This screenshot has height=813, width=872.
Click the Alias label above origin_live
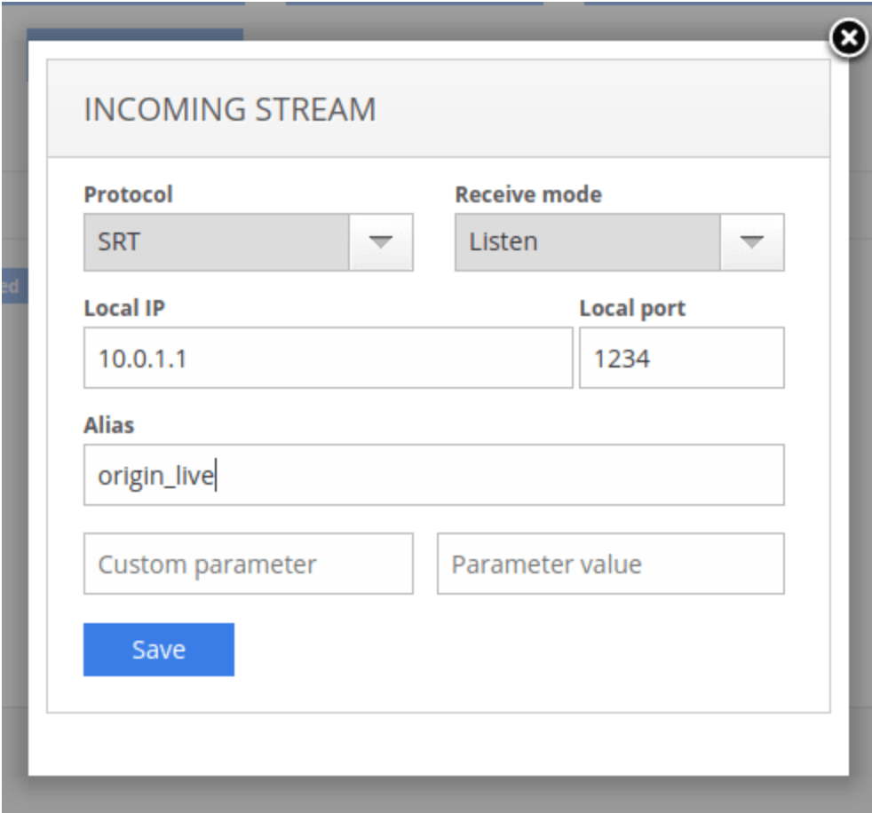point(108,425)
